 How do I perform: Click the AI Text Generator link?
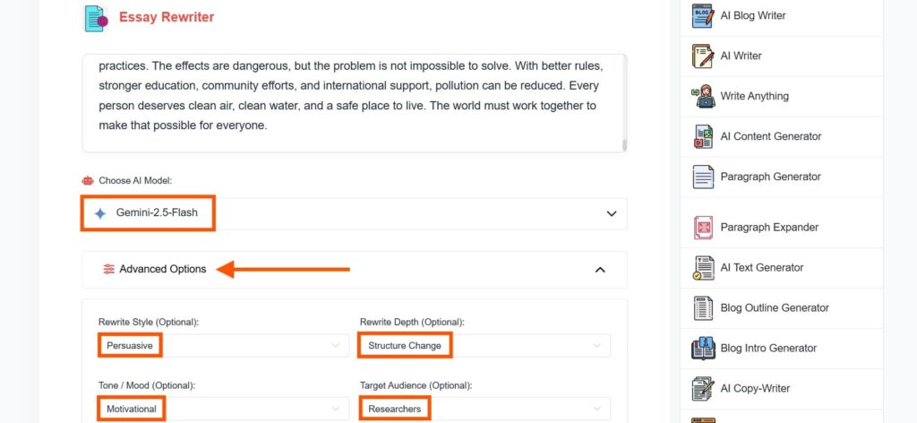(761, 268)
